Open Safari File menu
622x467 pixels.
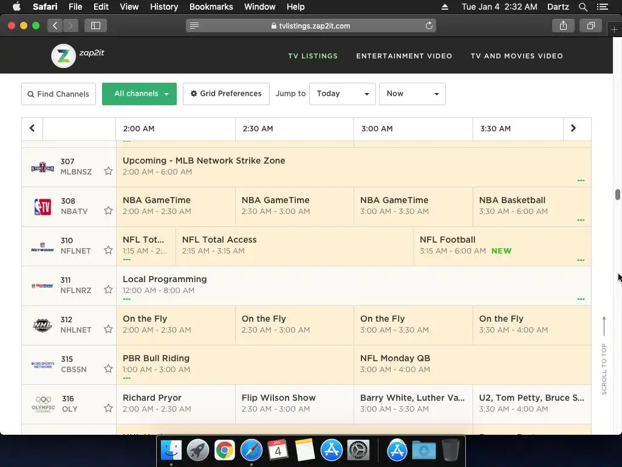pos(75,7)
